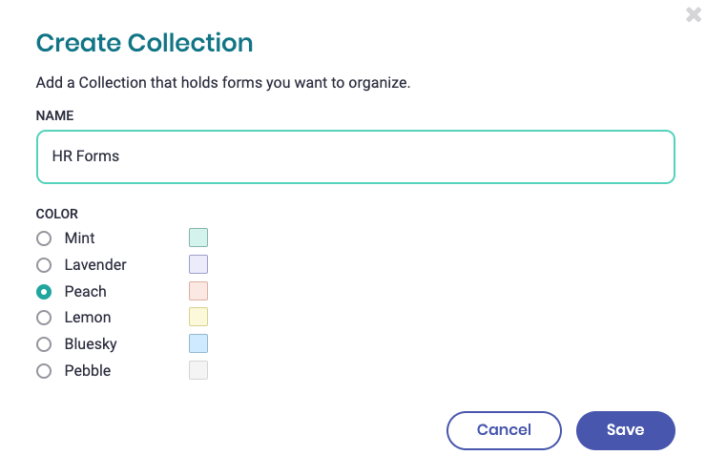Click the lemon yellow color swatch
706x476 pixels.
pyautogui.click(x=198, y=317)
